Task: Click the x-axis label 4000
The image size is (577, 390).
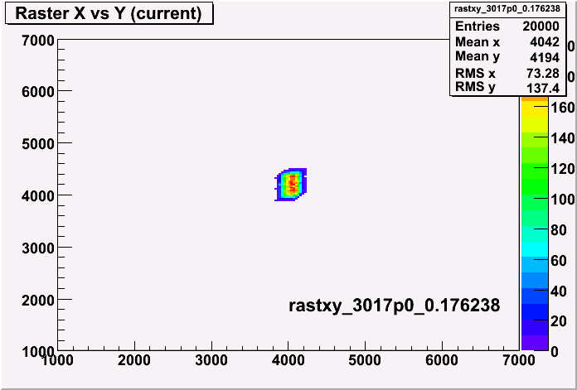Action: point(288,360)
